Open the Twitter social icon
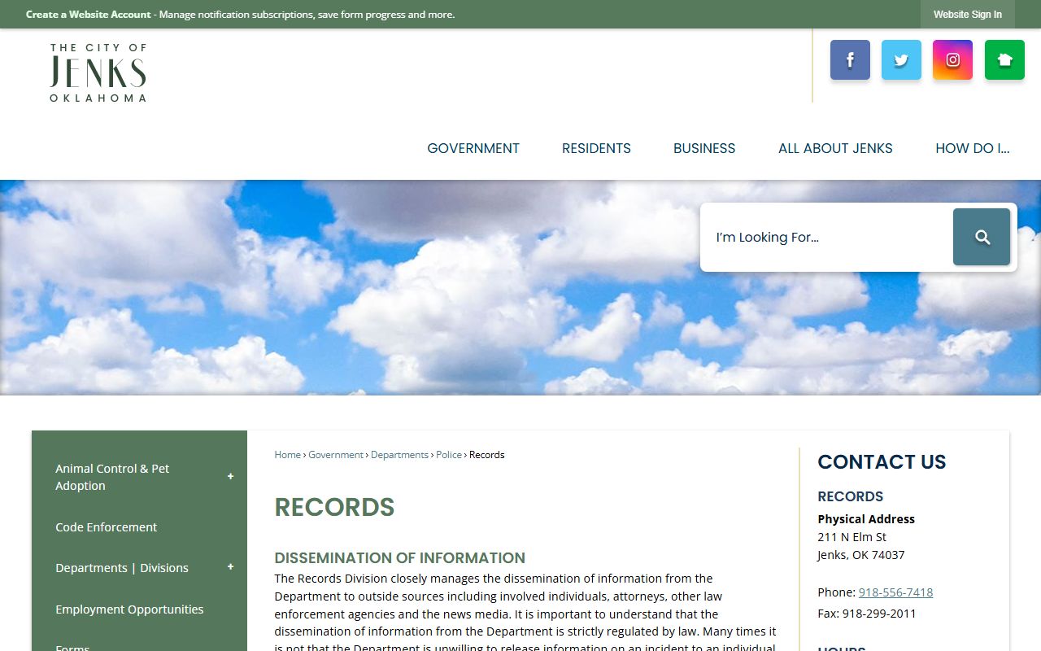 tap(901, 60)
